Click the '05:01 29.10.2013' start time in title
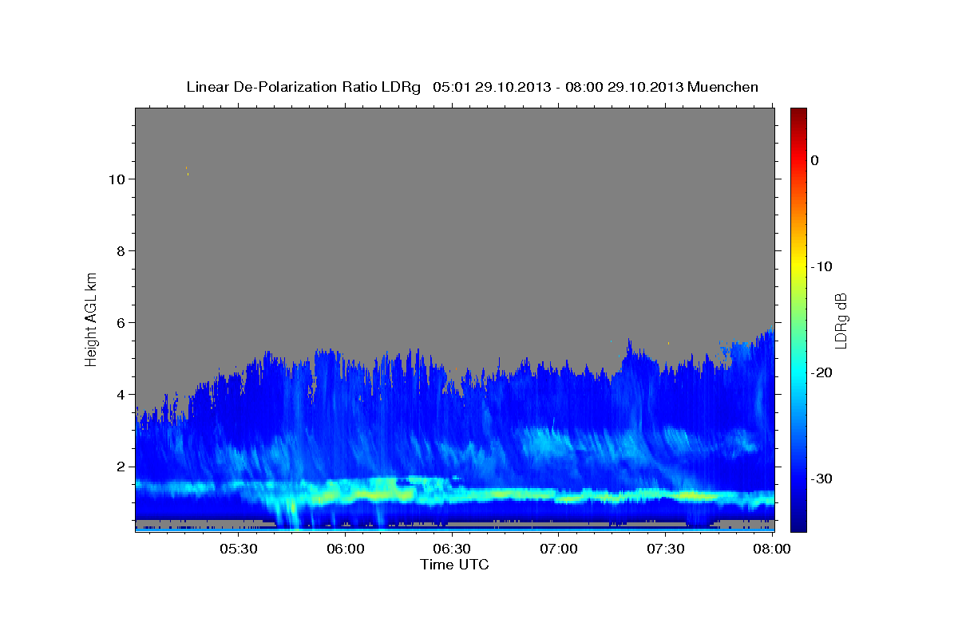The width and height of the screenshot is (958, 638). [490, 87]
